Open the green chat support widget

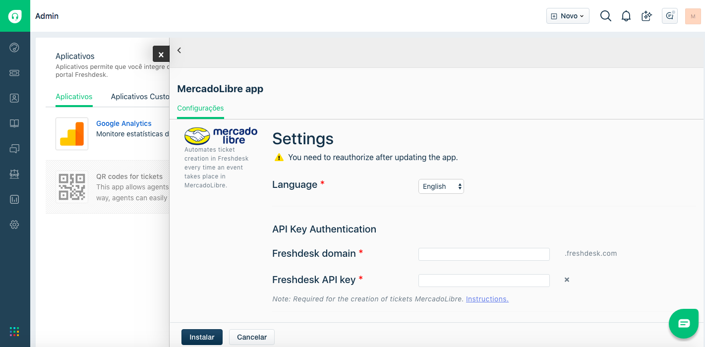[x=684, y=324]
